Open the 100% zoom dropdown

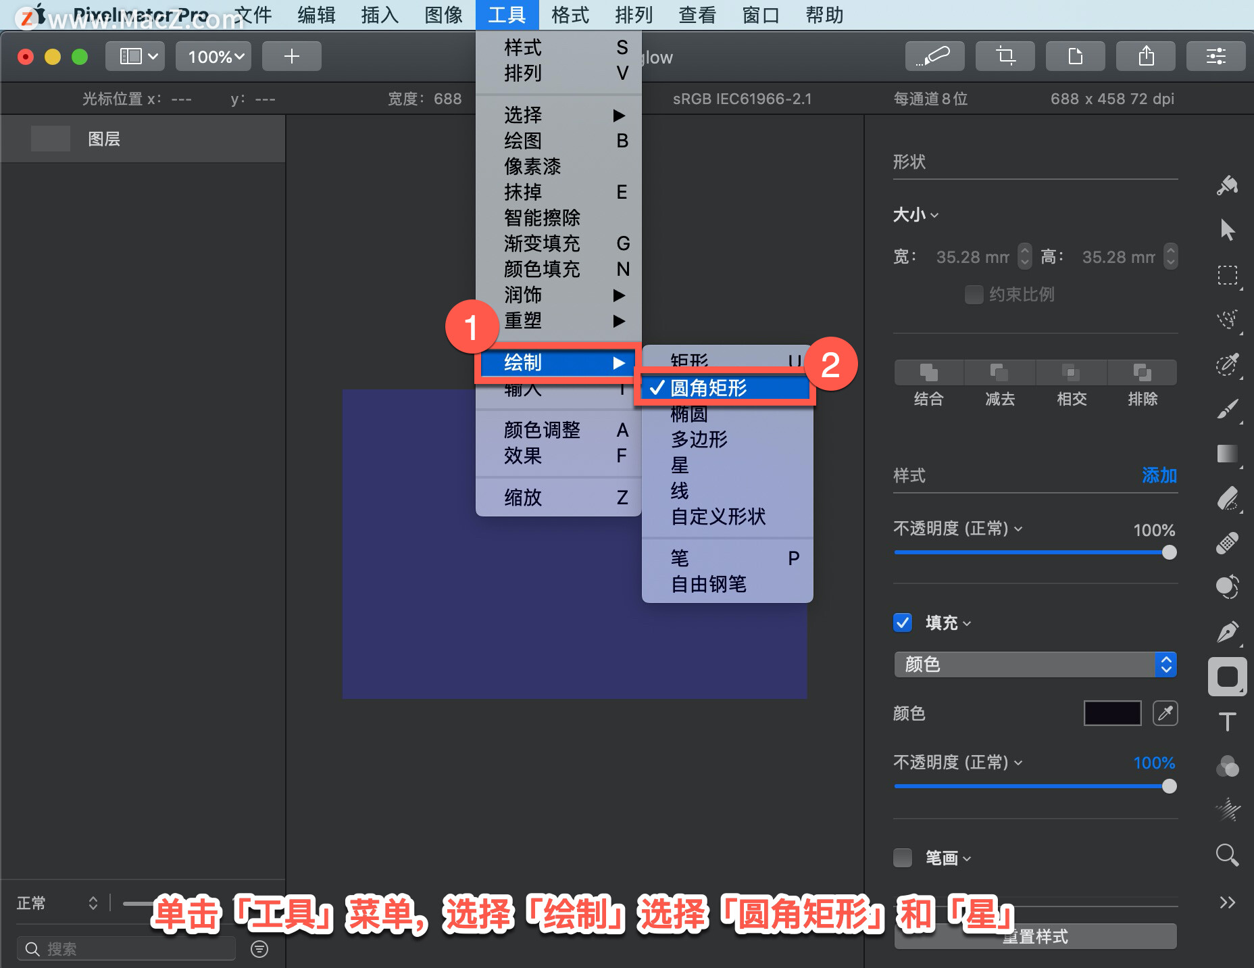point(215,56)
